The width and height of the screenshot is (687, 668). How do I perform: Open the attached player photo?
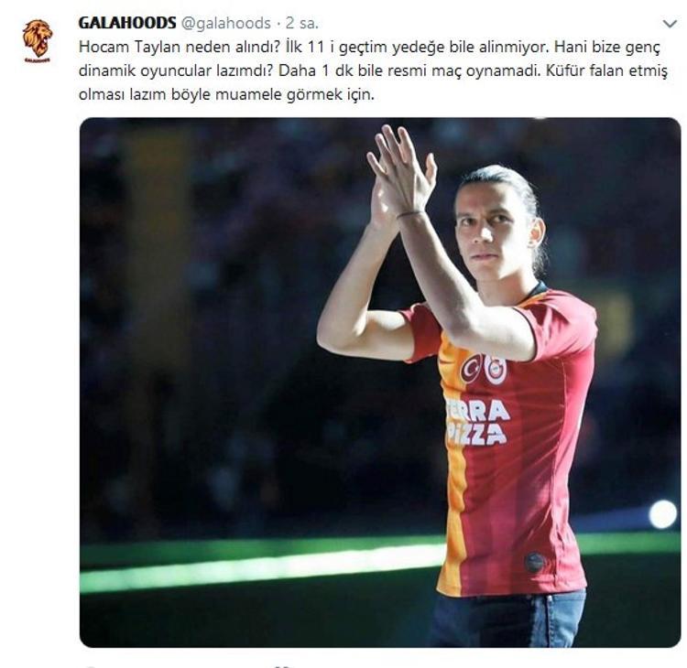coord(380,382)
